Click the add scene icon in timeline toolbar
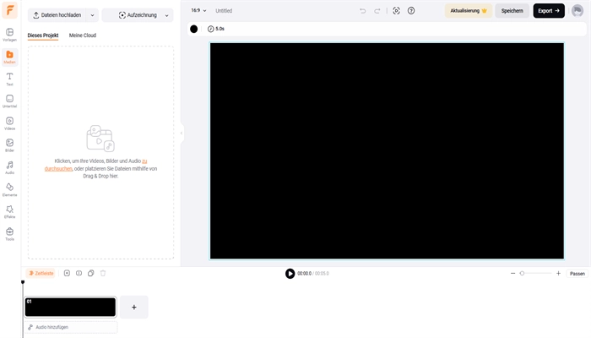 coord(67,273)
